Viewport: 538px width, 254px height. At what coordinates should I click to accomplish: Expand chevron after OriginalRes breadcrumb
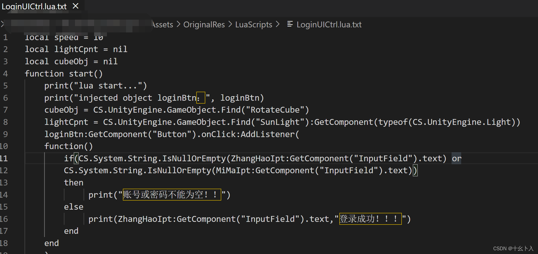coord(230,24)
